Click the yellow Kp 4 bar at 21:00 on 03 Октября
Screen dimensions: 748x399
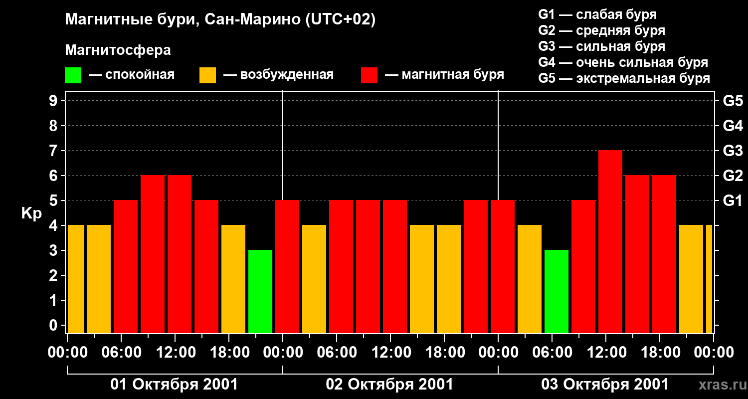coord(691,279)
